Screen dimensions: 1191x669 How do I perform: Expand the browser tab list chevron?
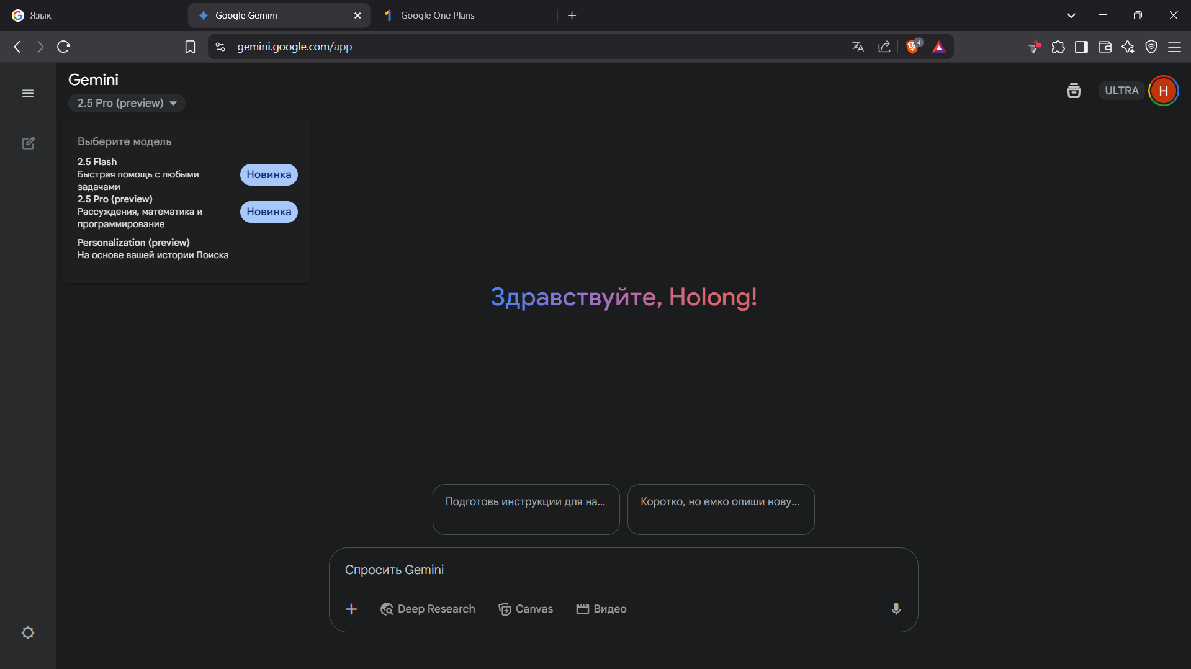(1071, 16)
